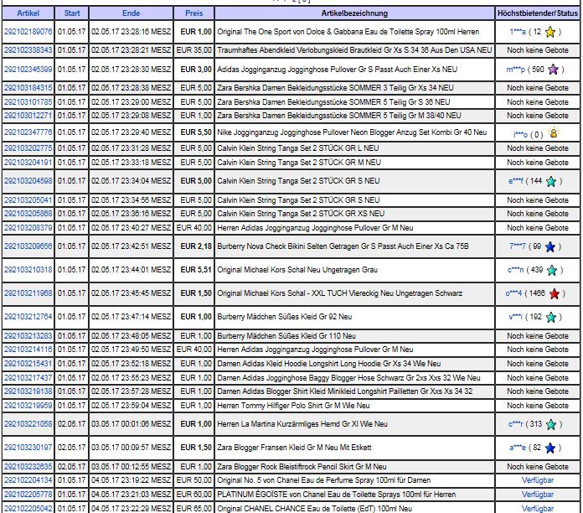Screen dimensions: 583x513
Task: Click the turquoise star next to bidder v***i
Action: click(551, 318)
